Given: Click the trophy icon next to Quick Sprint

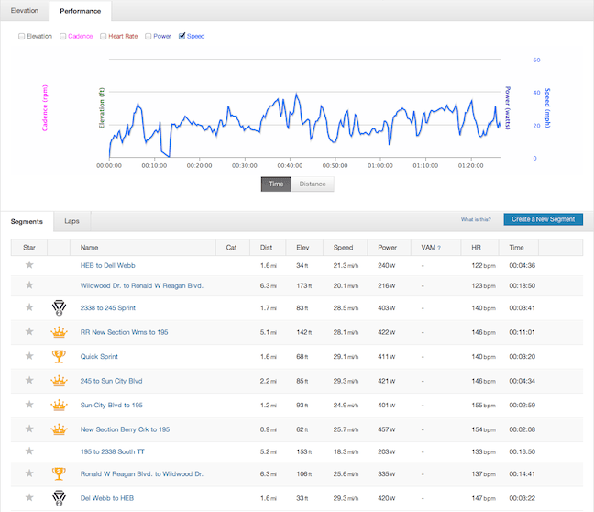Looking at the screenshot, I should (59, 356).
